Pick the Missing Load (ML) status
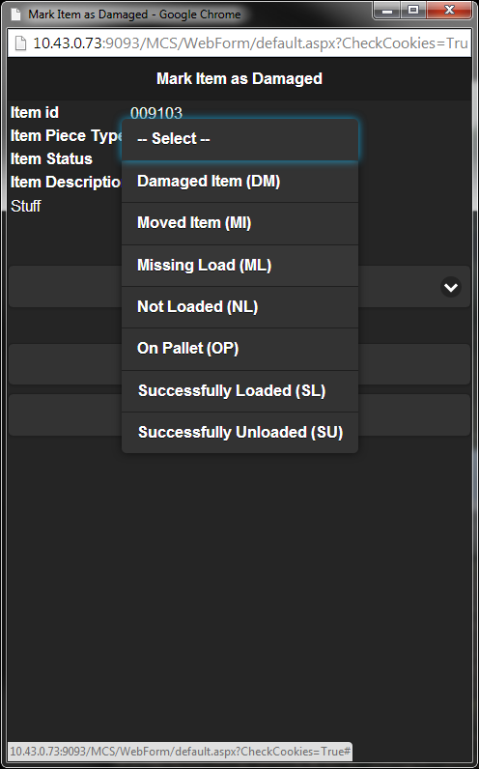 (x=239, y=266)
